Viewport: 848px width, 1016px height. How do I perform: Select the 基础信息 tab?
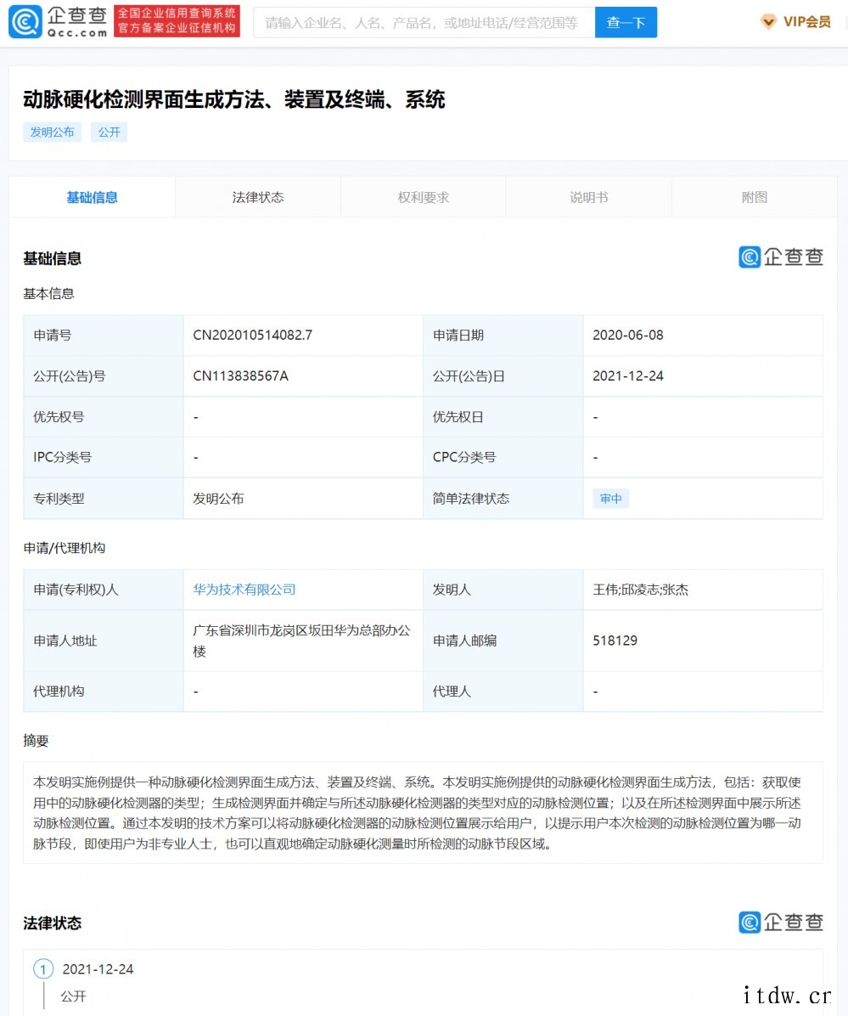coord(92,198)
